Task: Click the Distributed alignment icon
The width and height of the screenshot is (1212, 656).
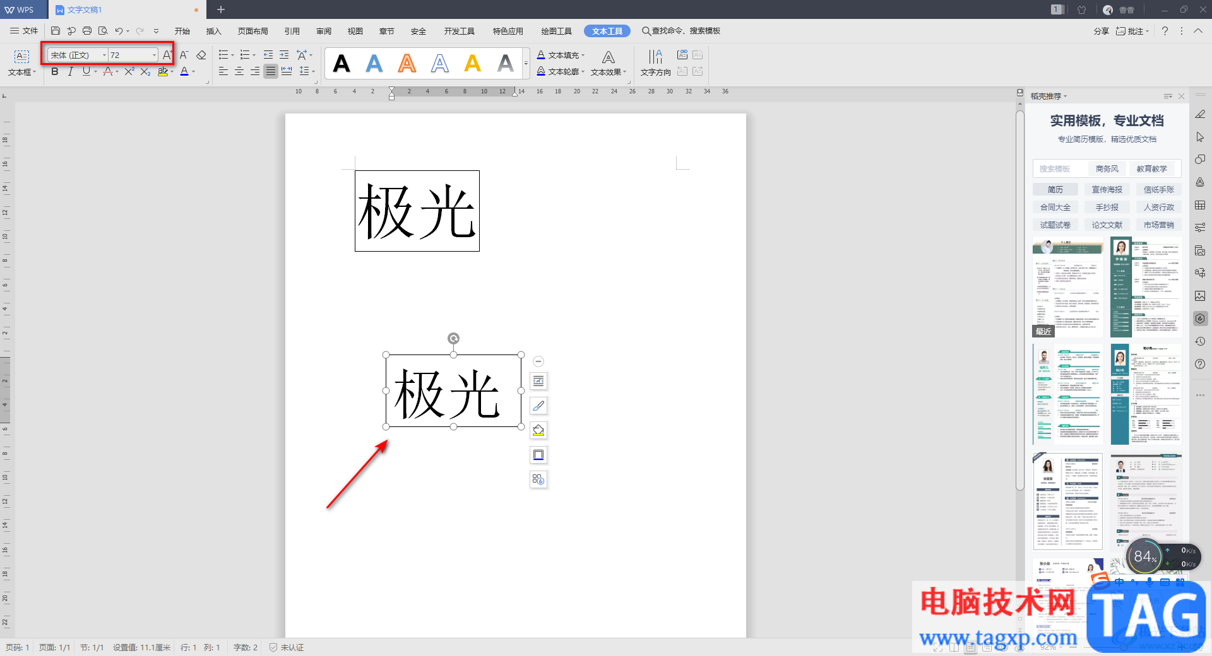Action: click(287, 71)
